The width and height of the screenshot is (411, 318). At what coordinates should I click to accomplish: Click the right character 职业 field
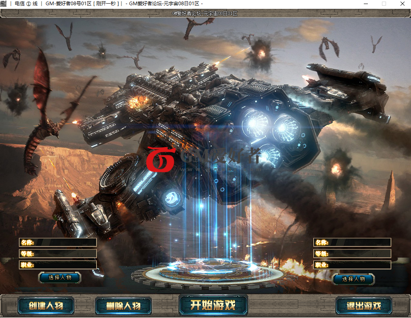(x=352, y=265)
